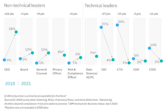Click the CDO 2018 blue dot at 5%
This screenshot has height=112, width=166.
[134, 59]
